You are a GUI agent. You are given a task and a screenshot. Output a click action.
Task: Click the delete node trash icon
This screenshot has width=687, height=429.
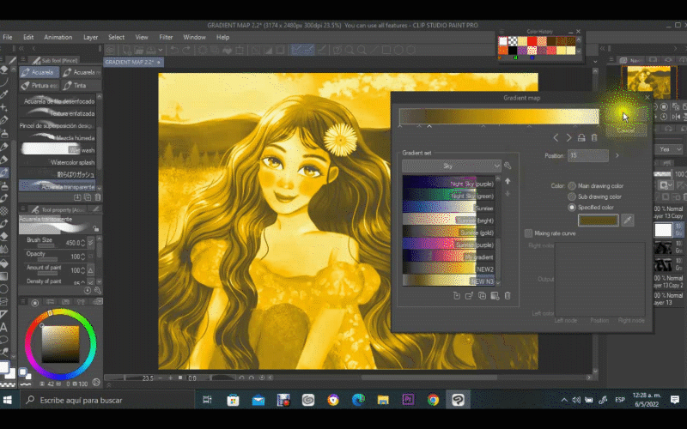coord(594,137)
